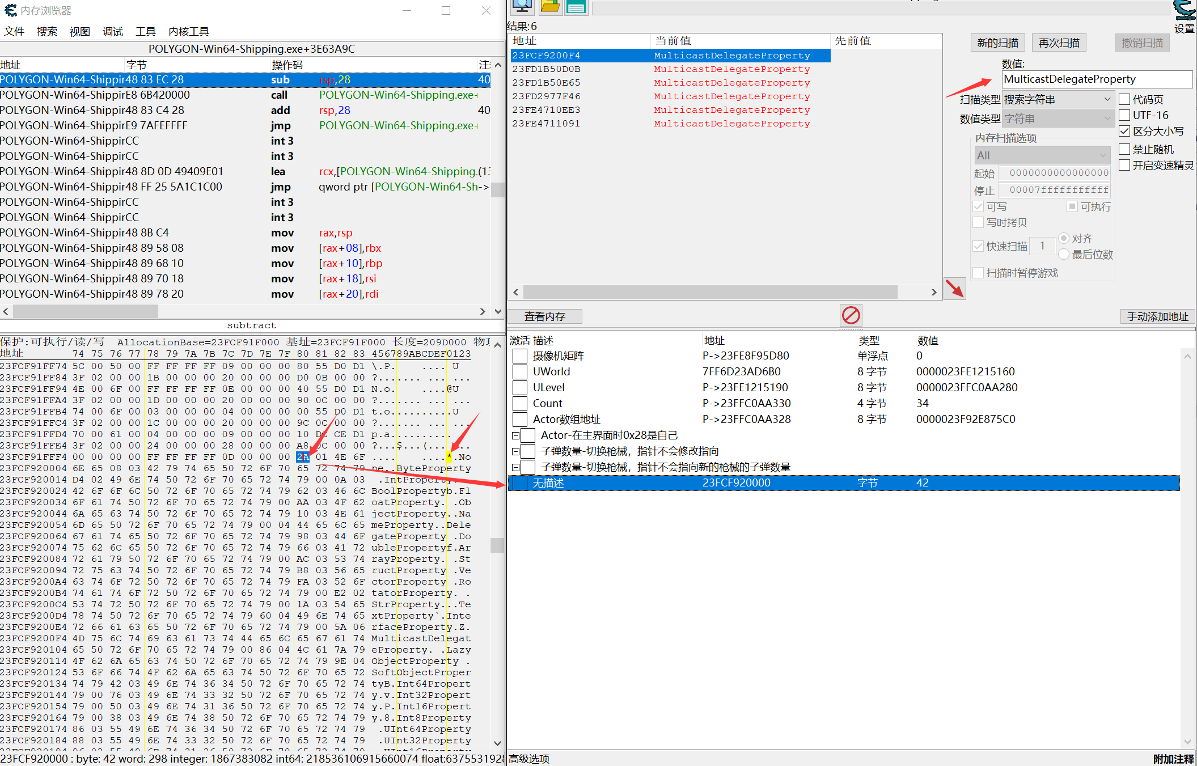Select result address 23FE4710EE3

point(546,110)
